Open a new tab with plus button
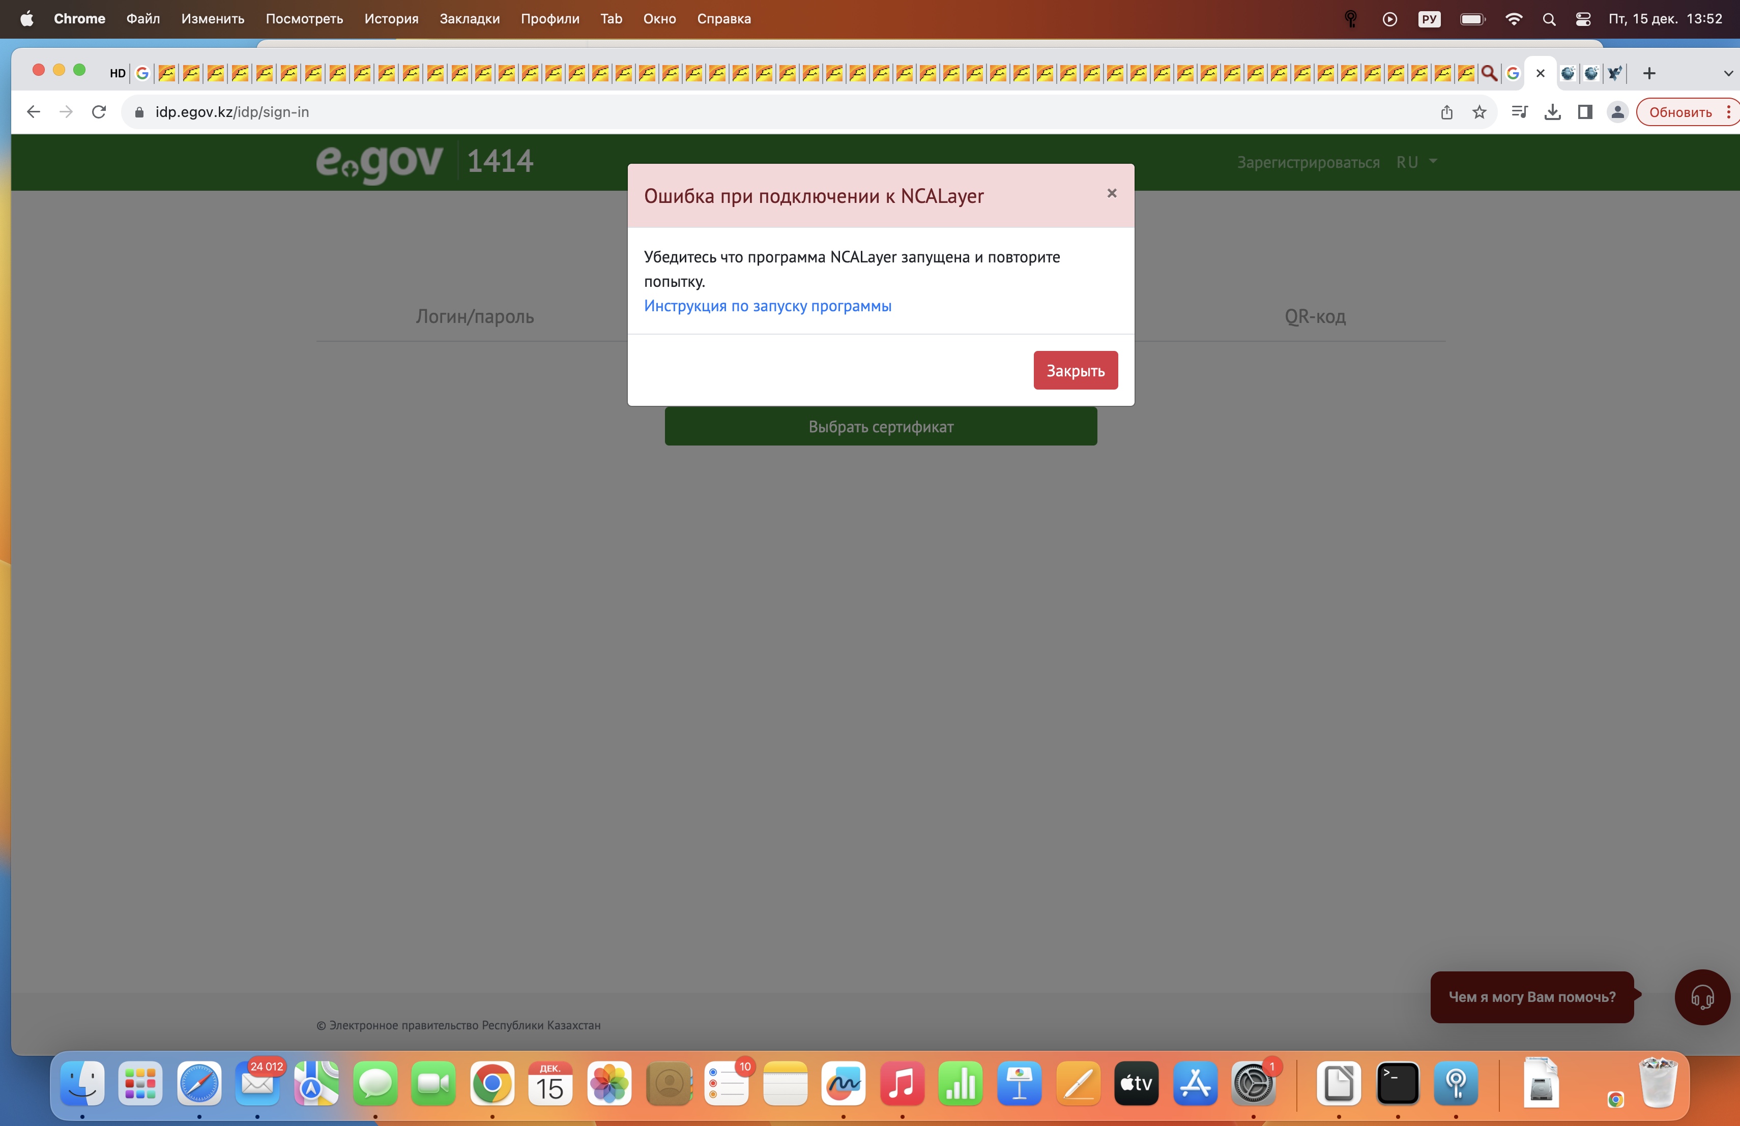This screenshot has width=1740, height=1126. pos(1648,73)
